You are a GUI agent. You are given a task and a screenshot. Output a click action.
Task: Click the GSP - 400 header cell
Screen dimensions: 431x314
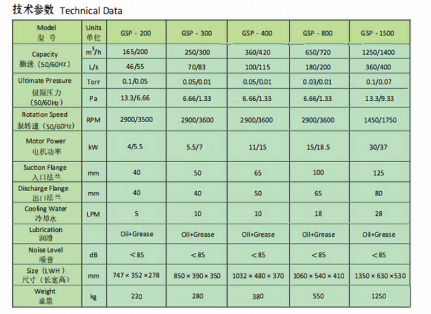tap(258, 32)
